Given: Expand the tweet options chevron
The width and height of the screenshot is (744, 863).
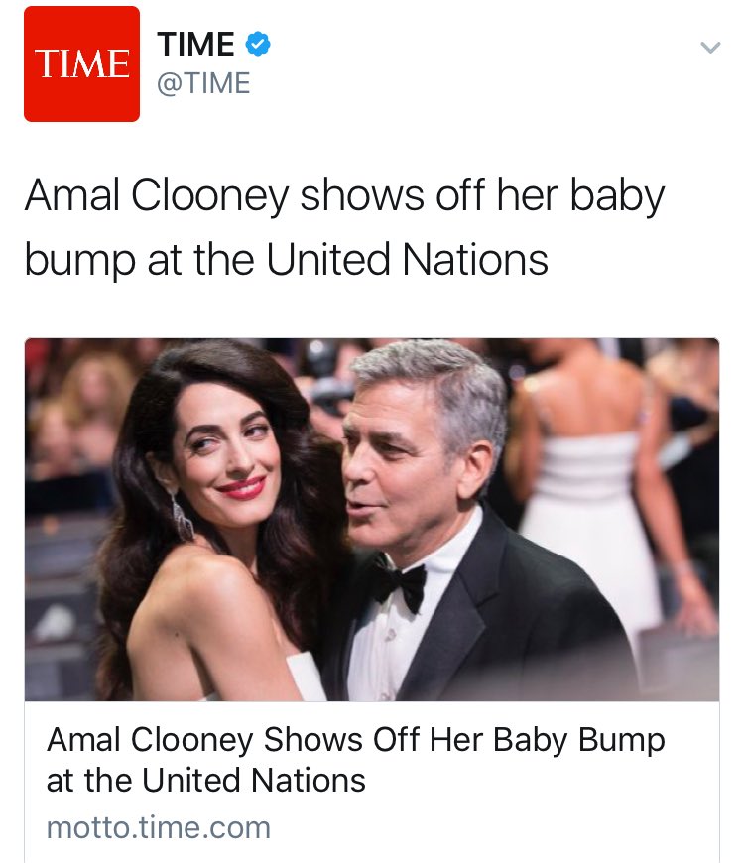Looking at the screenshot, I should pyautogui.click(x=710, y=48).
